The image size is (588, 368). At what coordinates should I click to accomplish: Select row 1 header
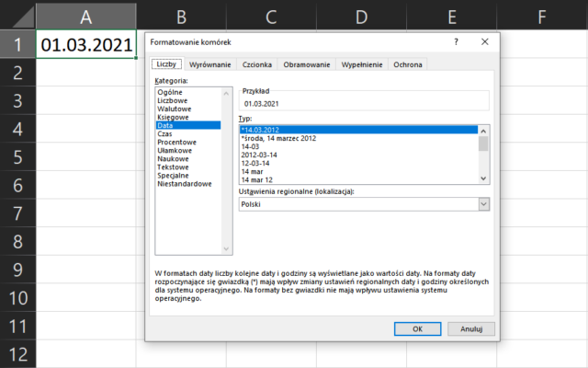[x=17, y=44]
